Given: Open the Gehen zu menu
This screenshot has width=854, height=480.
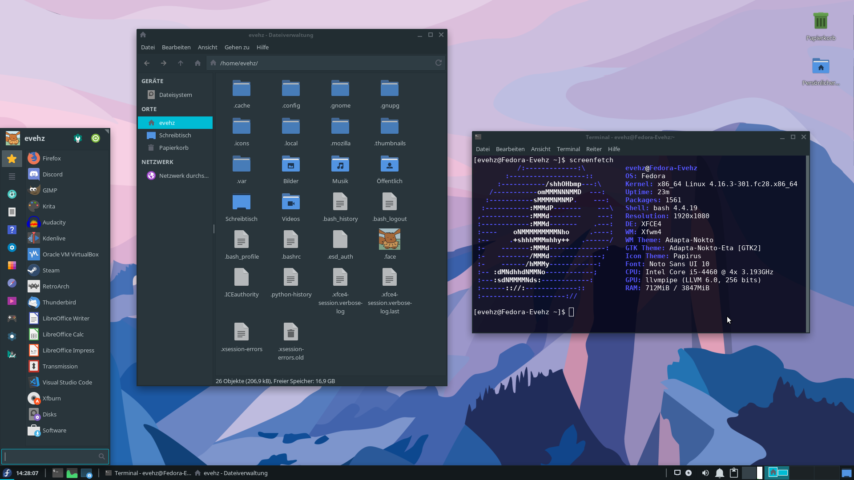Looking at the screenshot, I should pyautogui.click(x=237, y=47).
